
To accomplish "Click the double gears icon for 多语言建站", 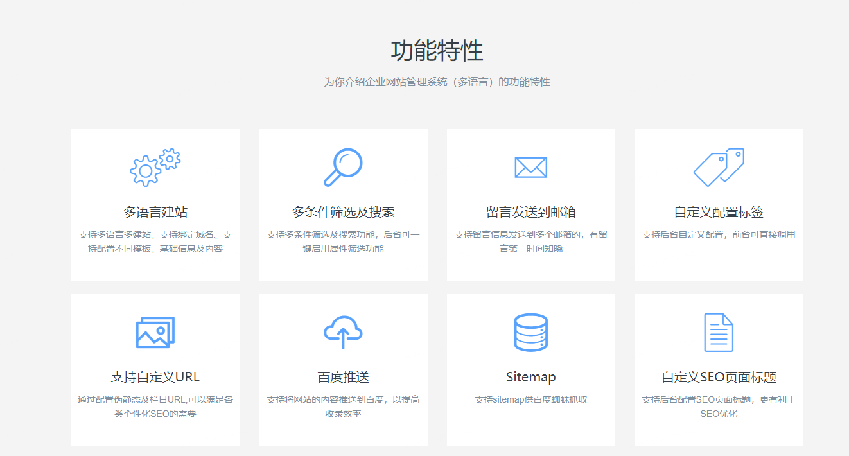I will 155,168.
